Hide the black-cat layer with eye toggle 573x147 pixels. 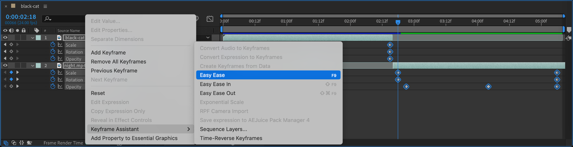click(5, 38)
